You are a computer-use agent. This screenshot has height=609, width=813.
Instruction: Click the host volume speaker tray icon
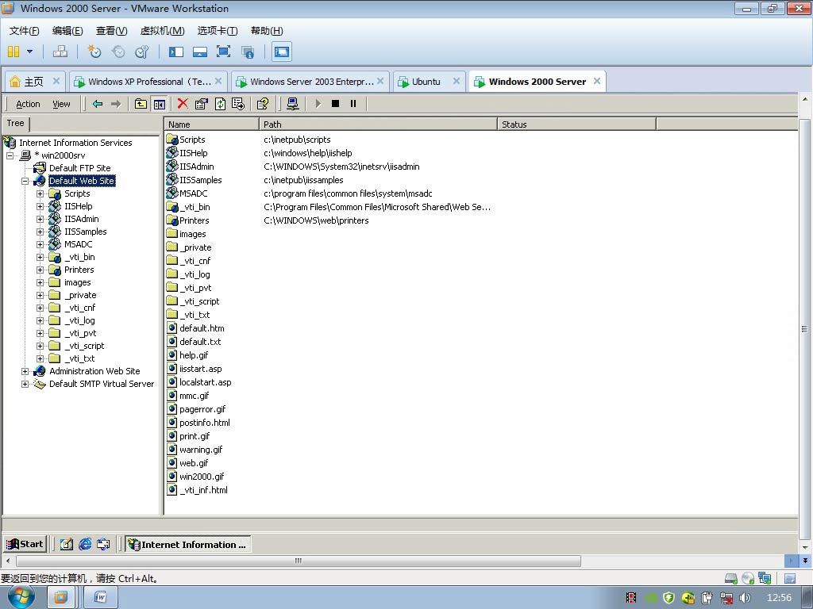point(745,598)
